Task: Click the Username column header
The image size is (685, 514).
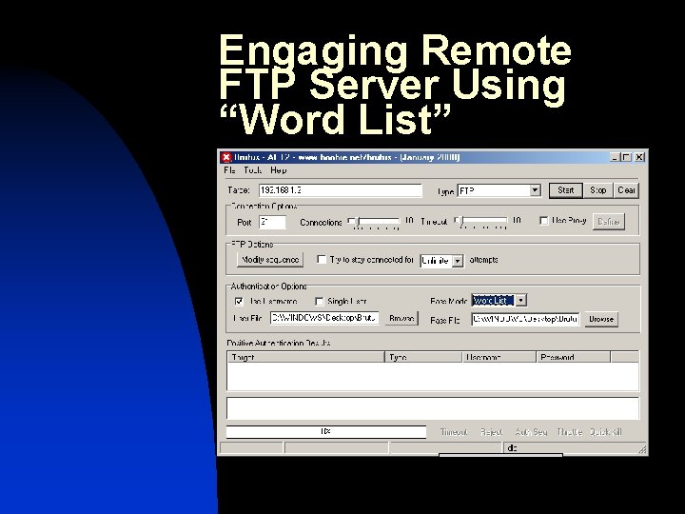Action: point(499,357)
